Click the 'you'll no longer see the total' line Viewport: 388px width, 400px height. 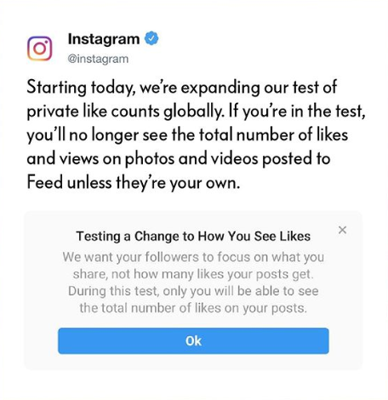187,134
